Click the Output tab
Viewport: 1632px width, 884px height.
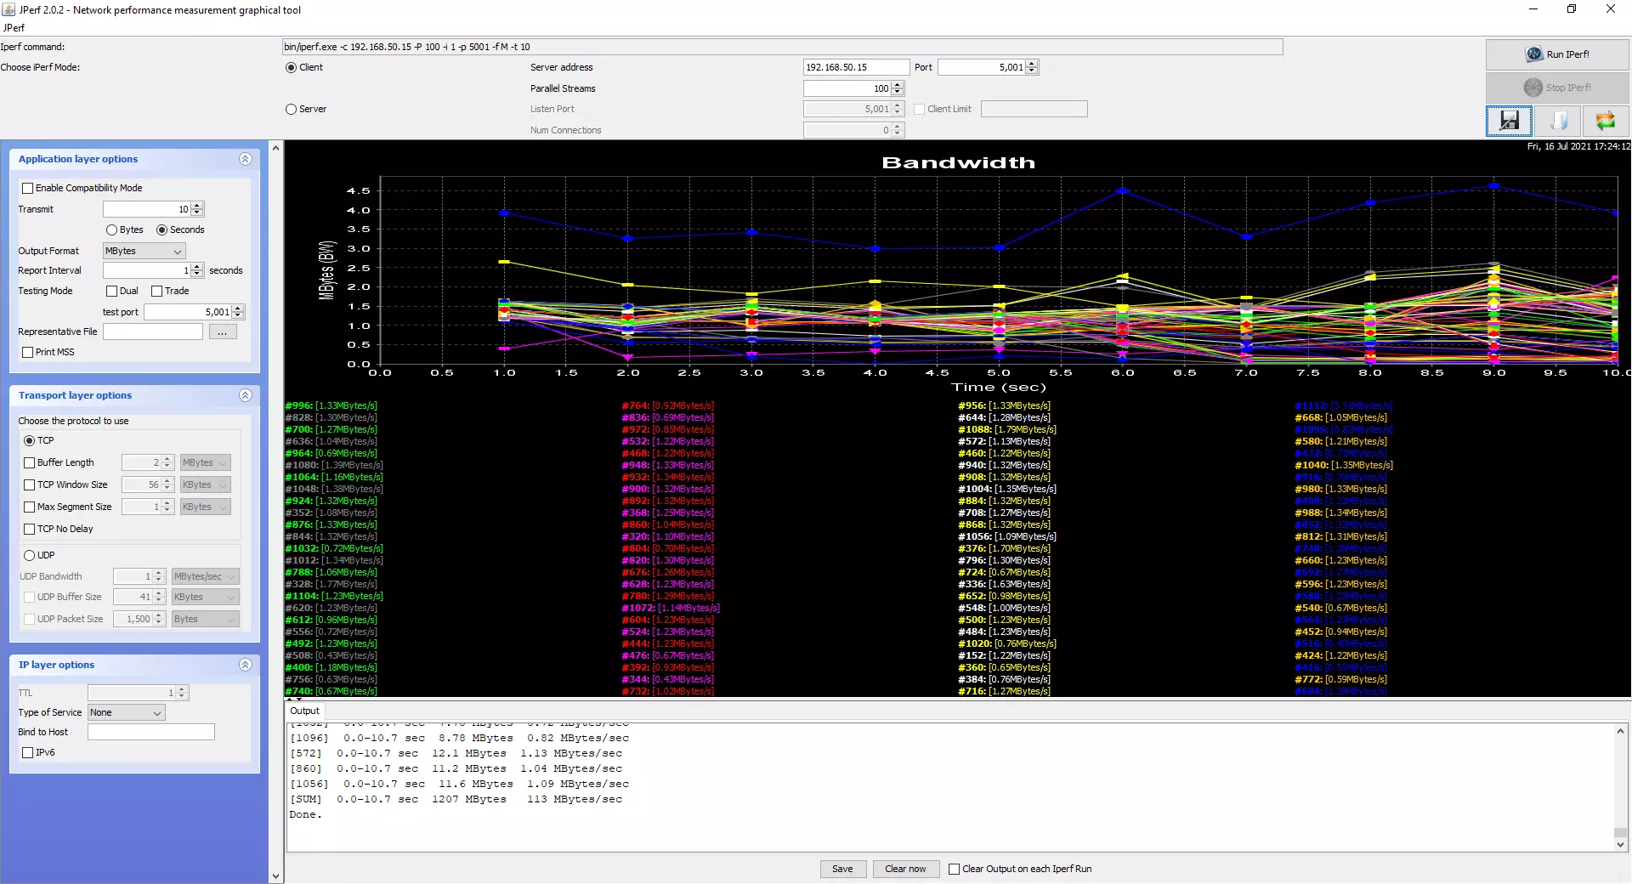tap(304, 711)
